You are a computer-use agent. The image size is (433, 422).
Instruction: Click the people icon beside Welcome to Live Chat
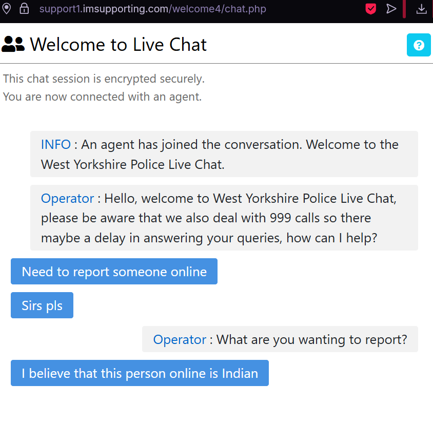click(13, 44)
